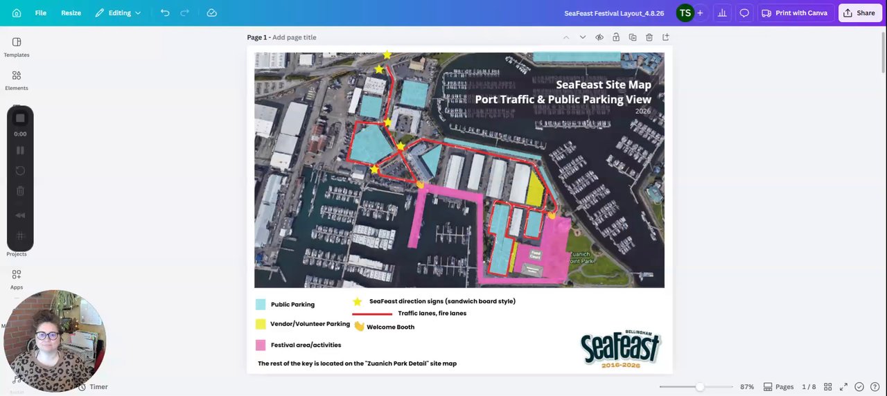Click the recorder drag-grid icon
This screenshot has width=887, height=396.
[x=20, y=236]
